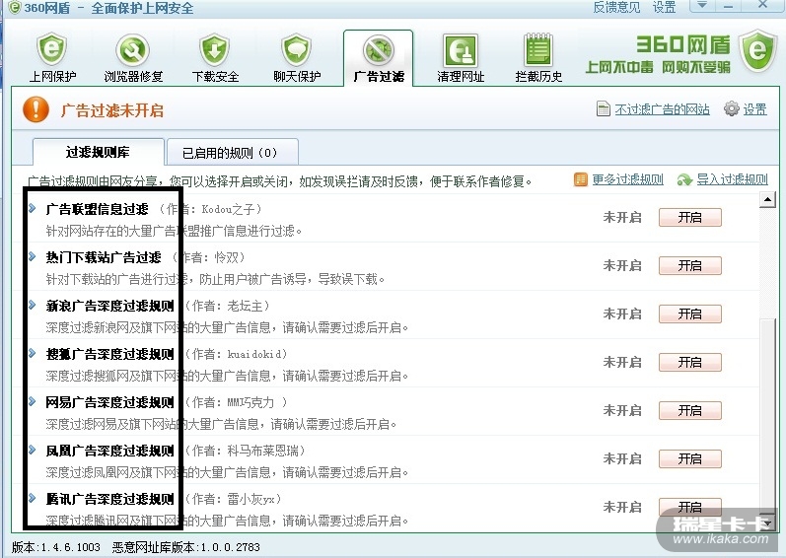Enable the 广告联盟信息过滤 rule with 开启
Viewport: 786px width, 558px height.
[x=689, y=218]
